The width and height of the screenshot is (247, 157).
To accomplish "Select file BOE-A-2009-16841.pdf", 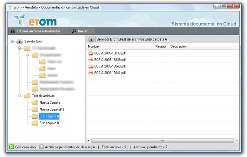I will [110, 73].
